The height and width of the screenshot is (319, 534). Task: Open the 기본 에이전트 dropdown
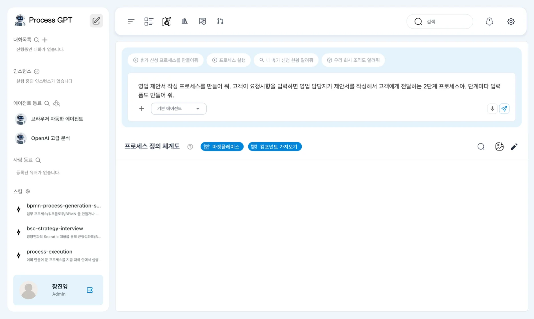click(x=179, y=109)
